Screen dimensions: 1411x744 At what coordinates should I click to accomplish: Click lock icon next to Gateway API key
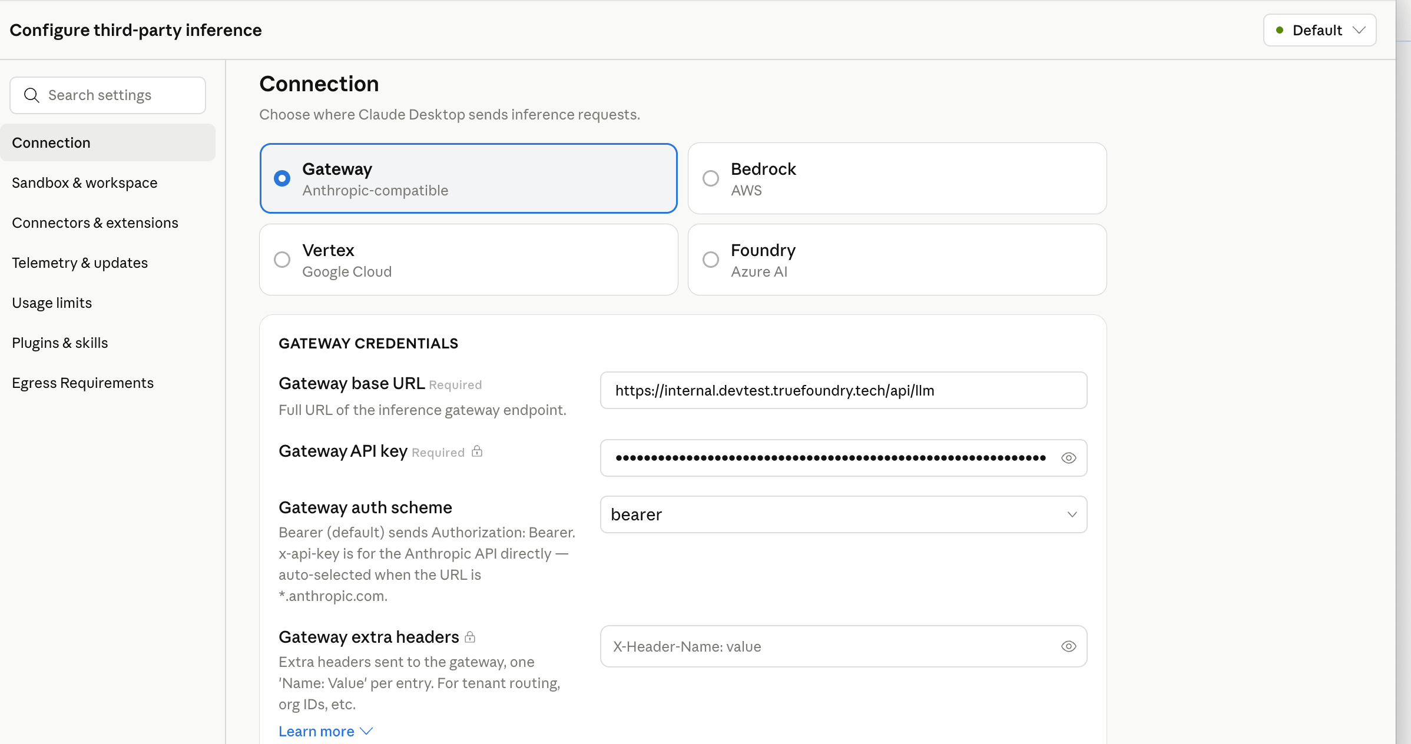477,451
